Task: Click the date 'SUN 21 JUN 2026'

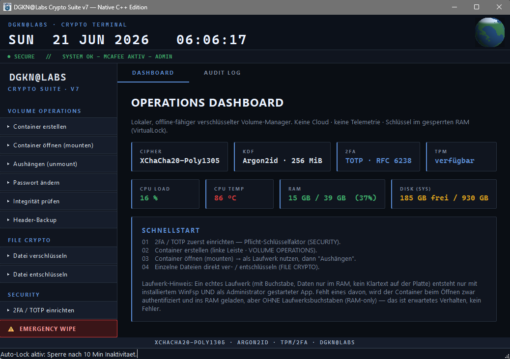Action: click(x=79, y=40)
